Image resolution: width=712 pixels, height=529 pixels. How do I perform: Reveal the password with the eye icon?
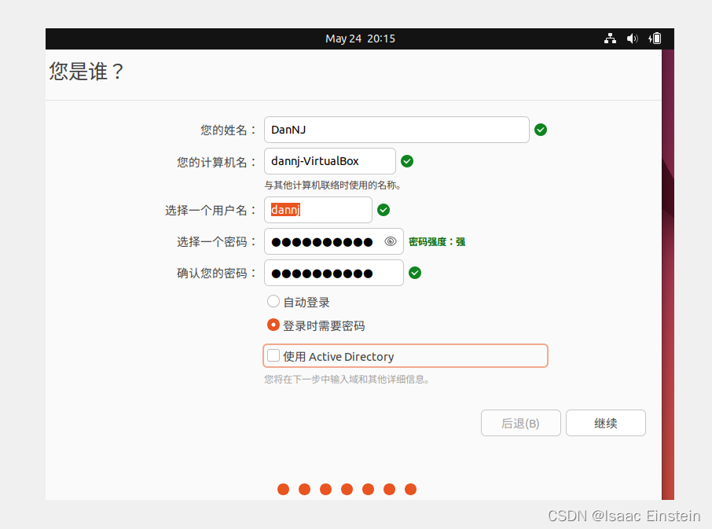[x=391, y=241]
